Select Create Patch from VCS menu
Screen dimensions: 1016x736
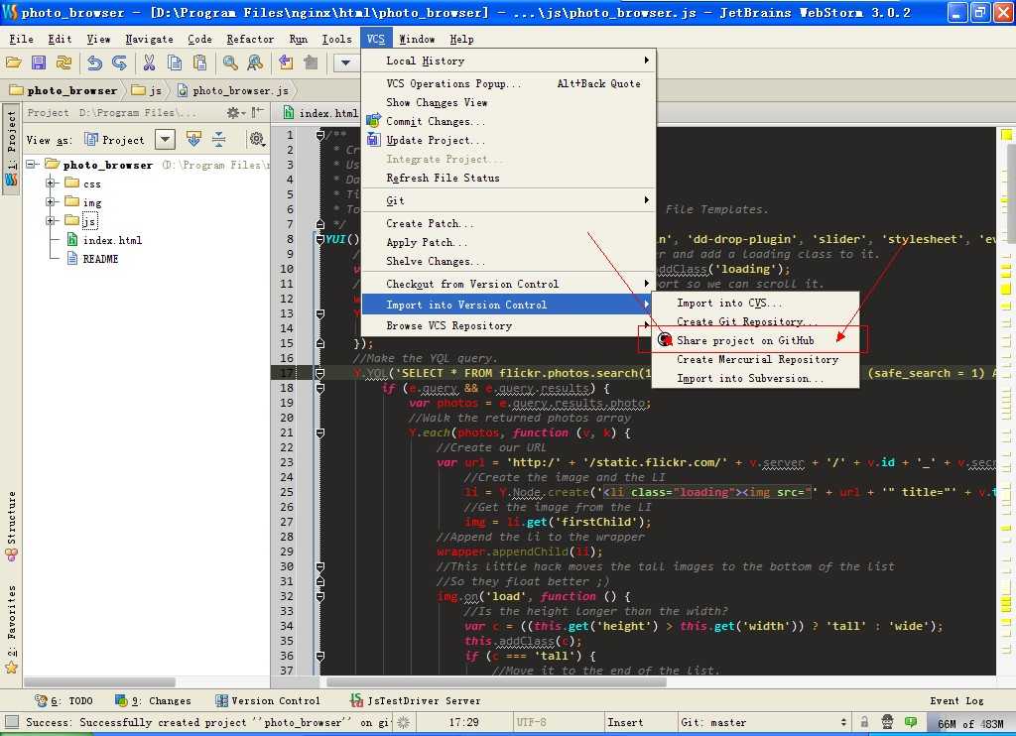[x=508, y=223]
